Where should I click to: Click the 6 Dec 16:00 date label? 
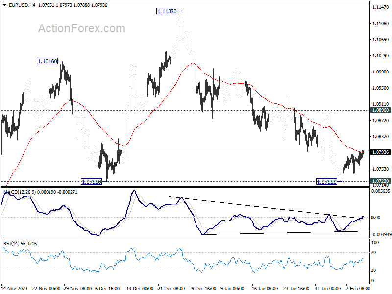click(107, 289)
